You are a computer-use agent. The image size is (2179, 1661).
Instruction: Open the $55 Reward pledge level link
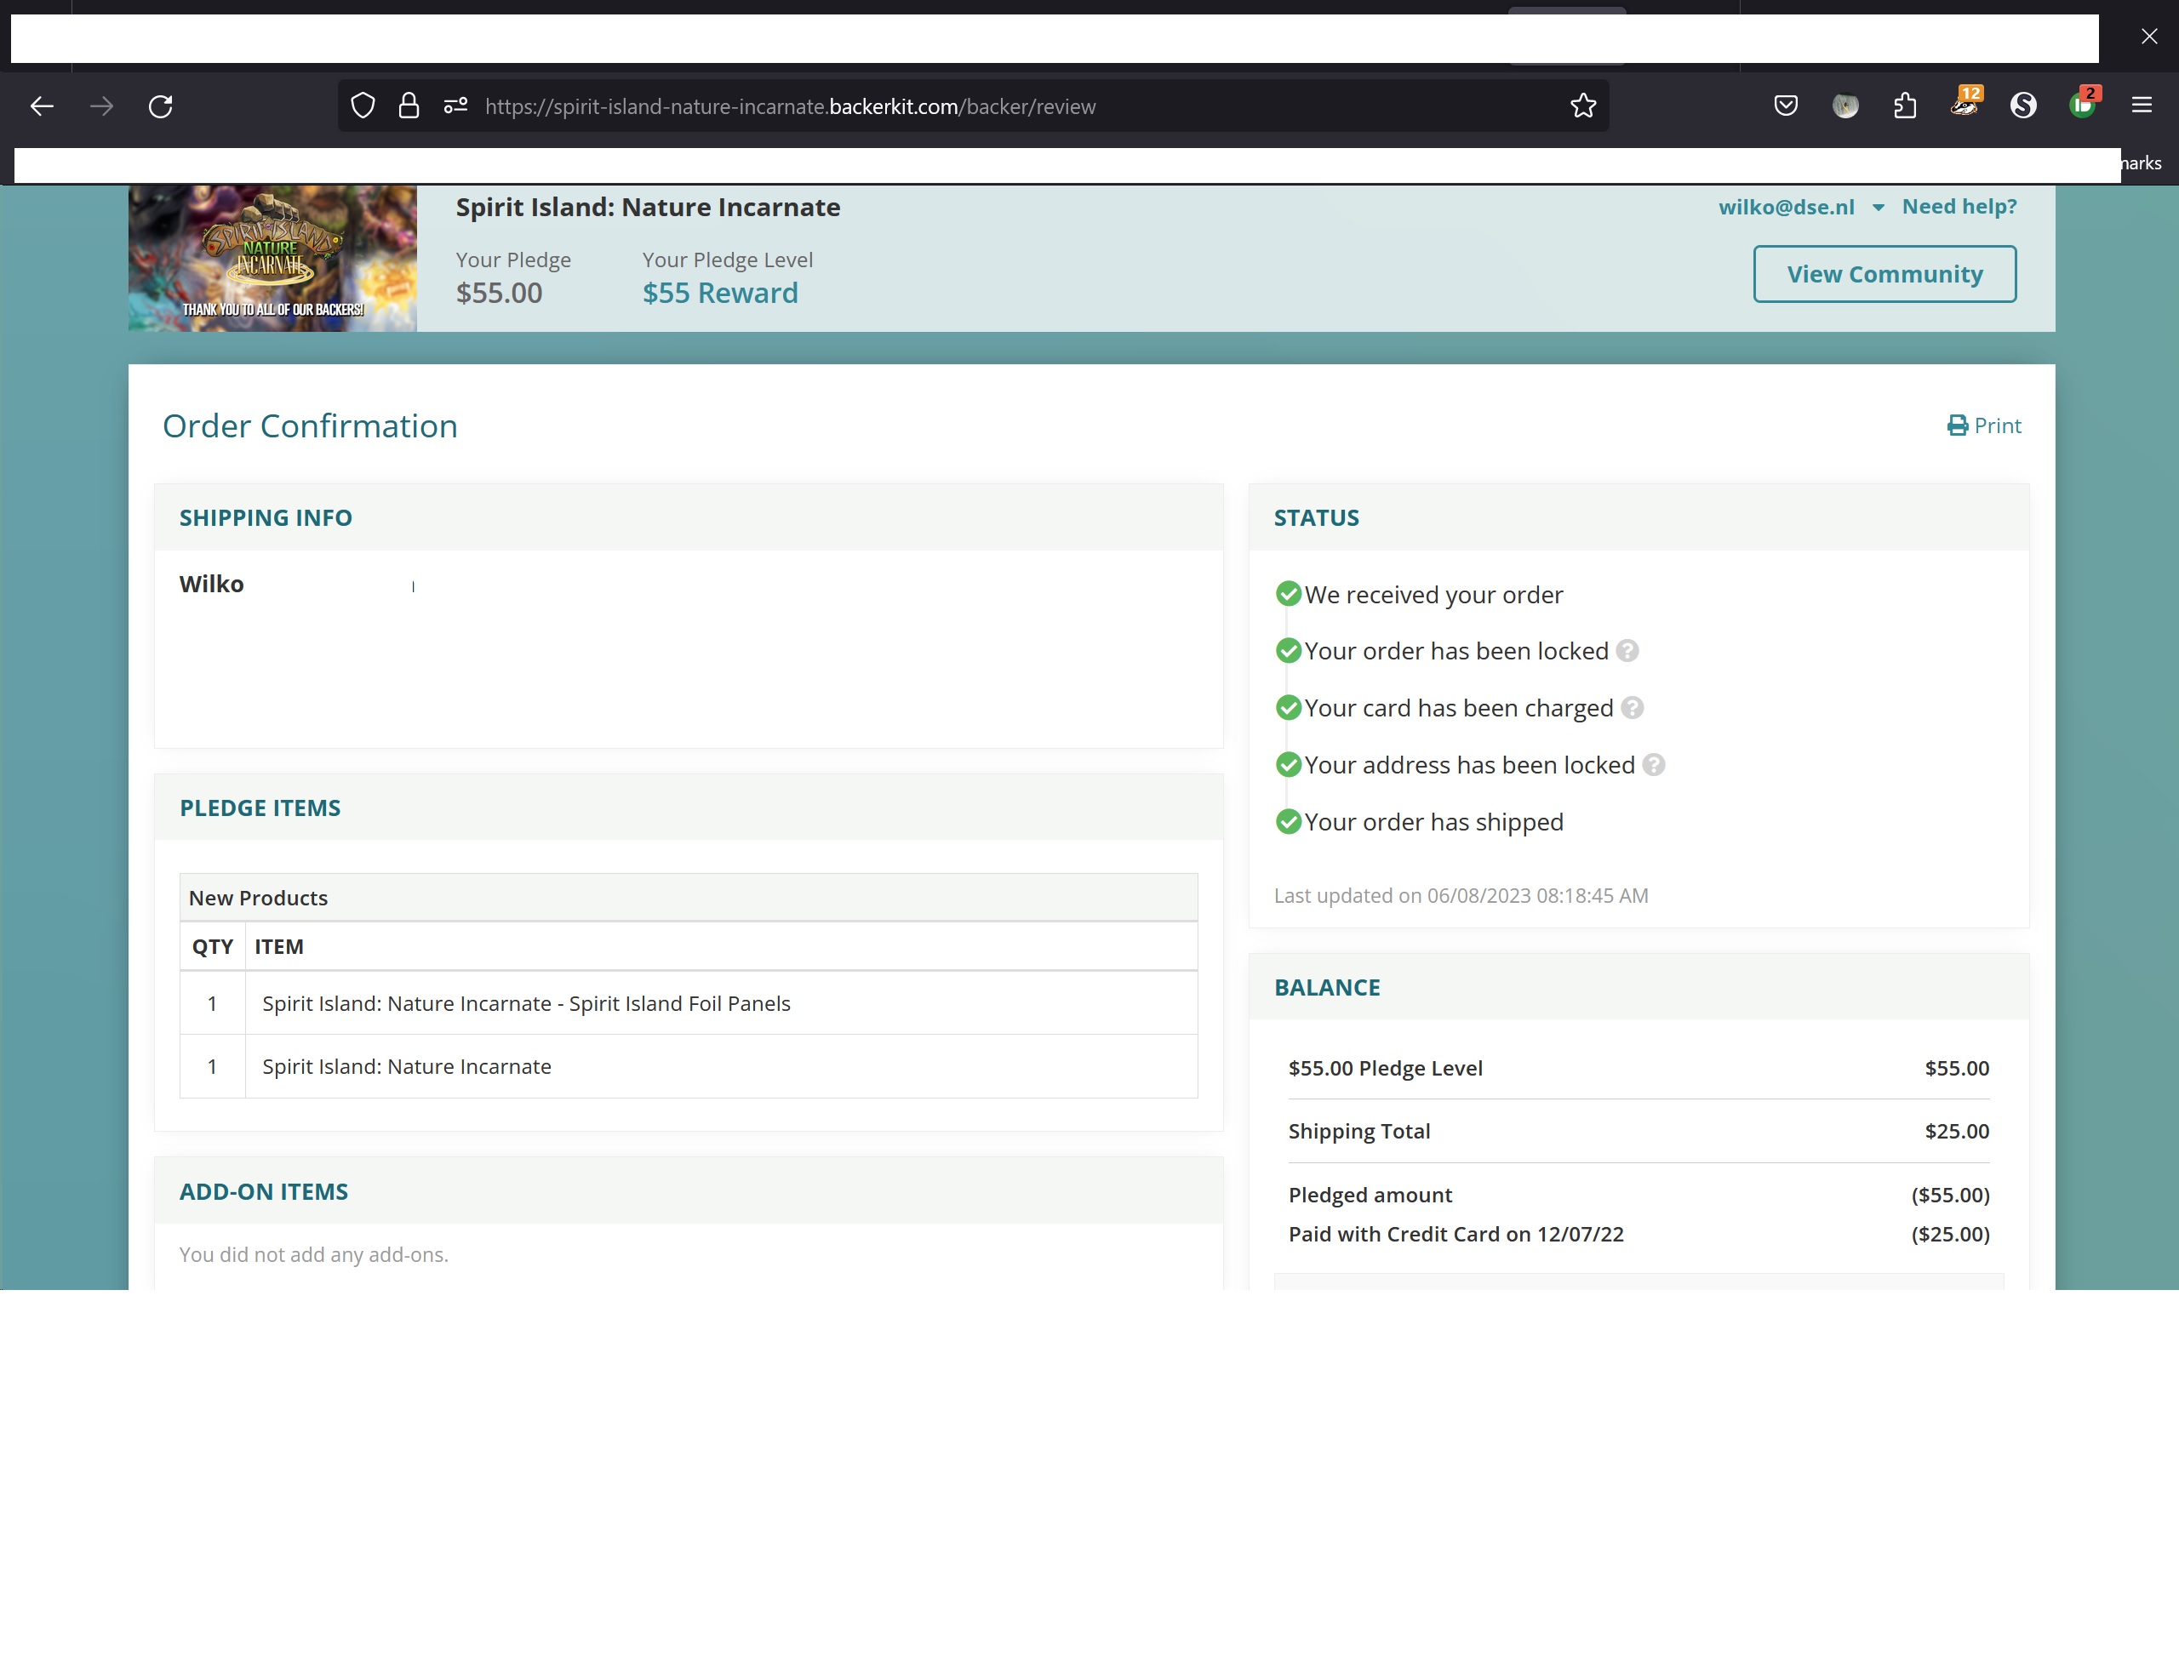click(x=719, y=293)
